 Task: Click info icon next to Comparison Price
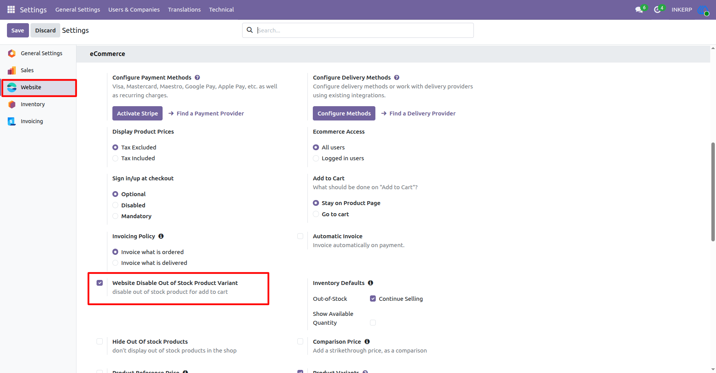coord(367,342)
